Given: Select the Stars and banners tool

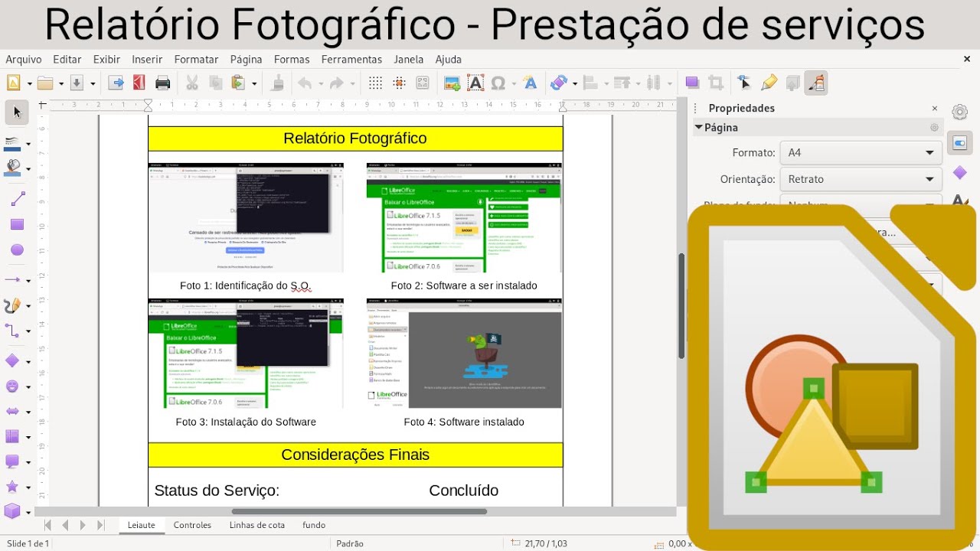Looking at the screenshot, I should (13, 487).
